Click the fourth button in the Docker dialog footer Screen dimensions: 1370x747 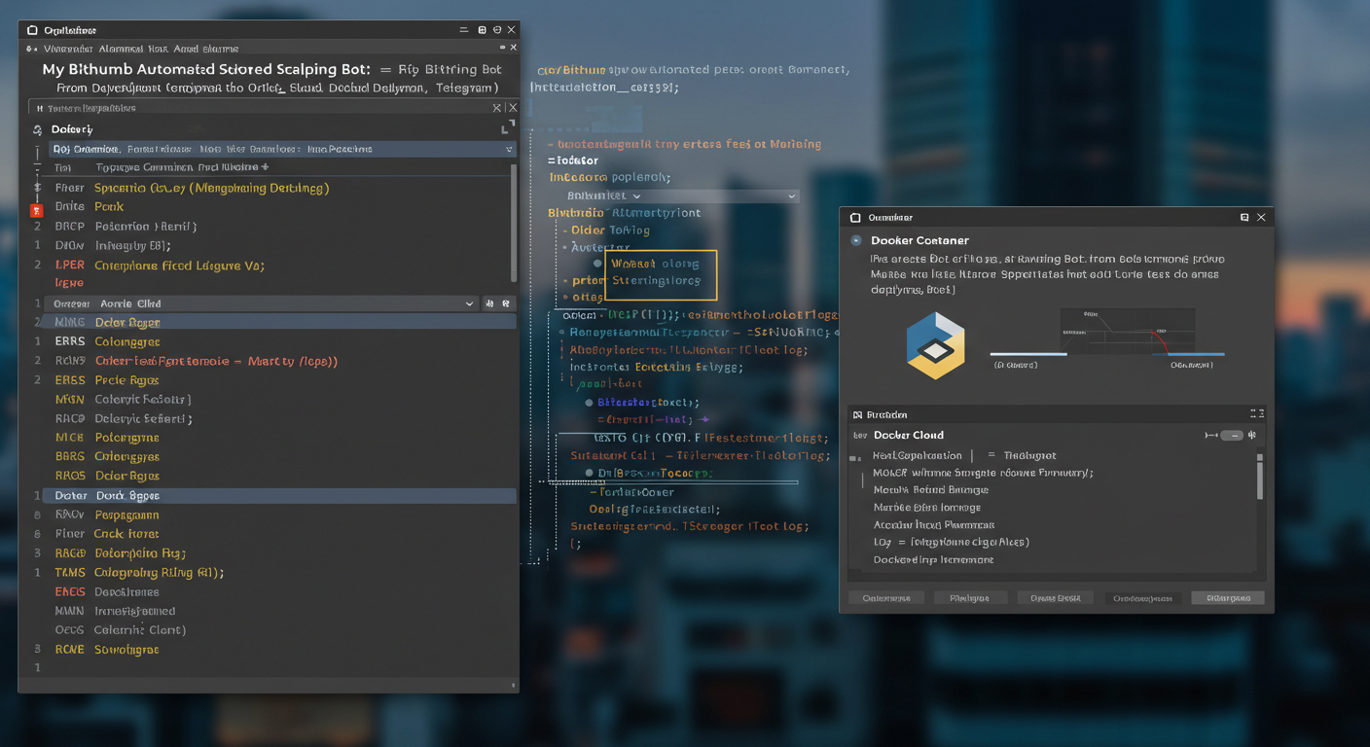pos(1145,598)
